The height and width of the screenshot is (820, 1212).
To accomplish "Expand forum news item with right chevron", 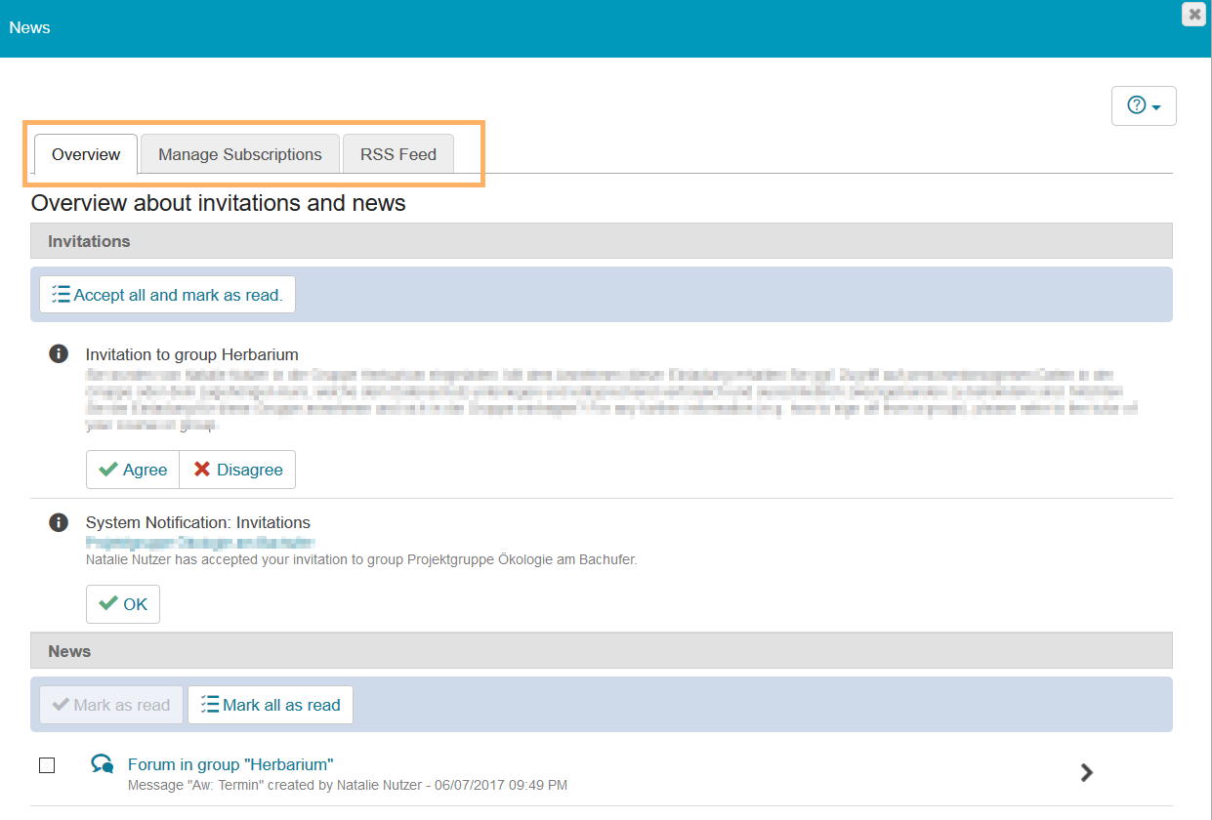I will click(x=1086, y=772).
